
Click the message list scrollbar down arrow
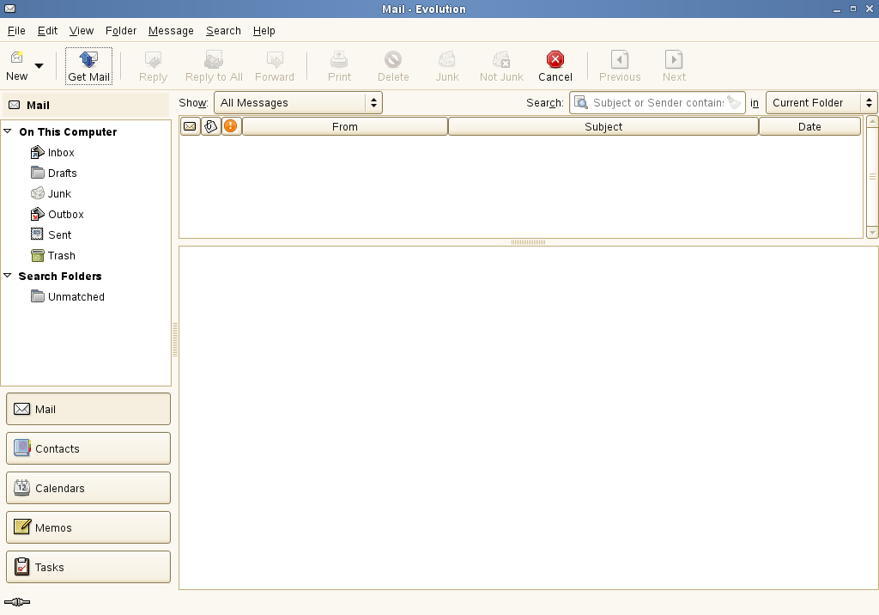872,232
